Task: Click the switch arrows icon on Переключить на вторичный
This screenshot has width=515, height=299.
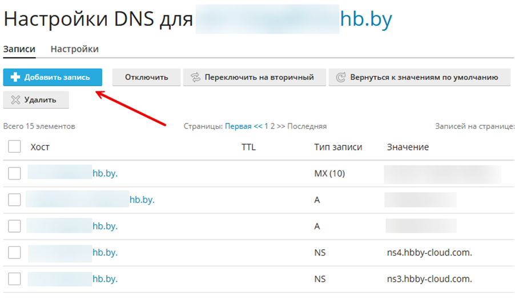Action: [196, 77]
